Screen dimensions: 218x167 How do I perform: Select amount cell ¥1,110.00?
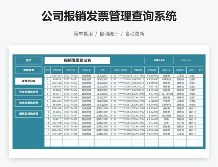(152, 105)
